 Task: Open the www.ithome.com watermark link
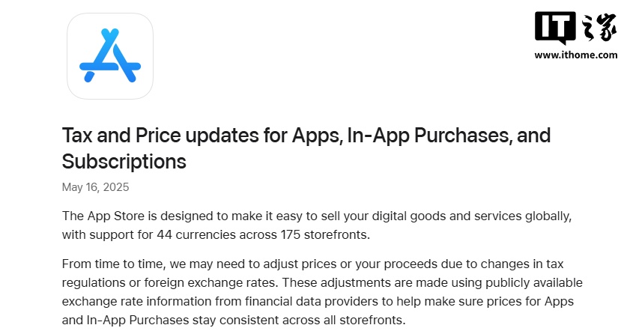(x=575, y=55)
